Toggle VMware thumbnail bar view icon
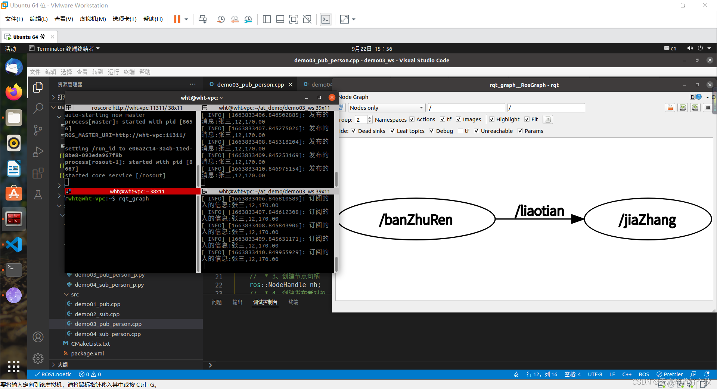 pyautogui.click(x=280, y=19)
